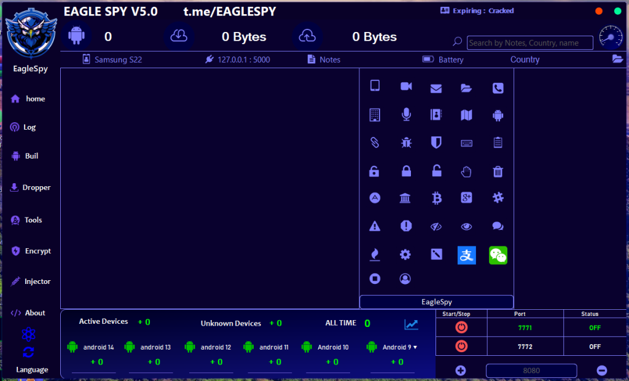The width and height of the screenshot is (629, 381).
Task: Click the bug injection icon
Action: 405,143
